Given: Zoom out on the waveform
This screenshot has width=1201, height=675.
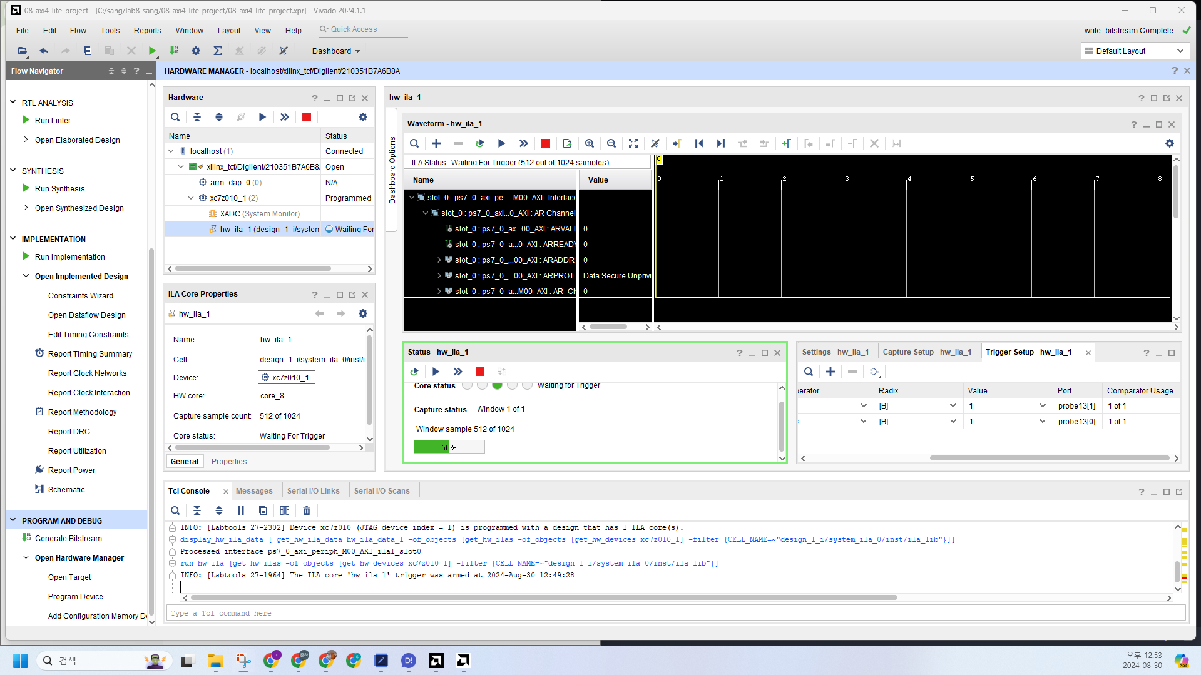Looking at the screenshot, I should [611, 143].
